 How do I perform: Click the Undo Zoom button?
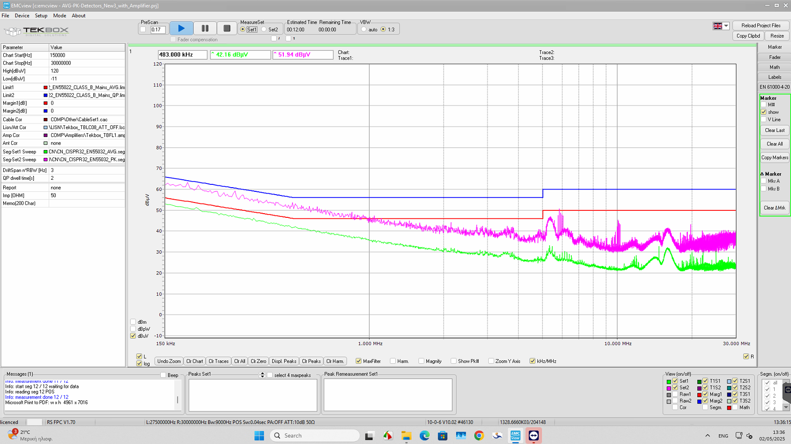pyautogui.click(x=169, y=361)
